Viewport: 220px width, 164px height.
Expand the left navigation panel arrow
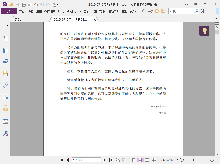click(7, 26)
